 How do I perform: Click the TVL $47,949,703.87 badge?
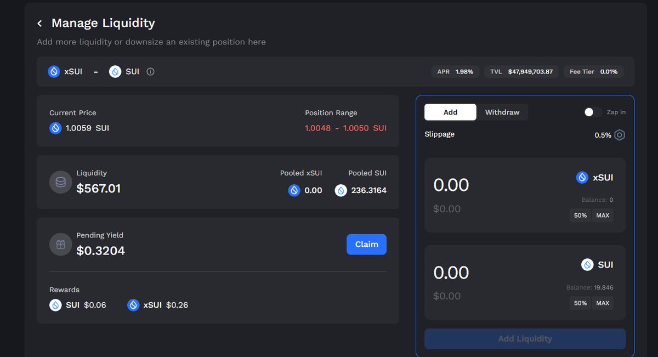coord(521,72)
